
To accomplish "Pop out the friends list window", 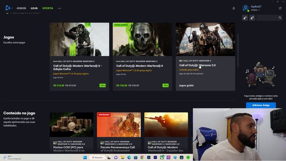I will [x=280, y=8].
